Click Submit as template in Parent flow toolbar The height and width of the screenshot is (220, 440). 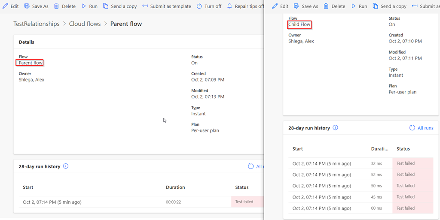pos(166,6)
